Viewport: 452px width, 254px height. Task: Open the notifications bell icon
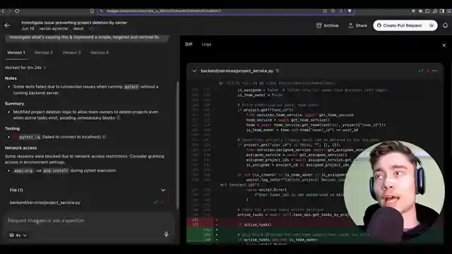coord(445,25)
